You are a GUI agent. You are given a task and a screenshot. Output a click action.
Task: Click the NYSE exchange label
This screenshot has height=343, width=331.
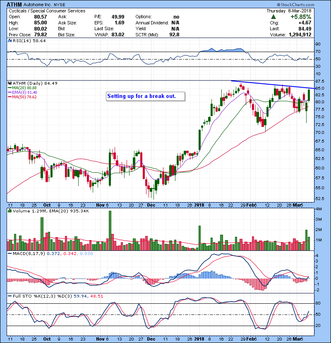(x=59, y=5)
